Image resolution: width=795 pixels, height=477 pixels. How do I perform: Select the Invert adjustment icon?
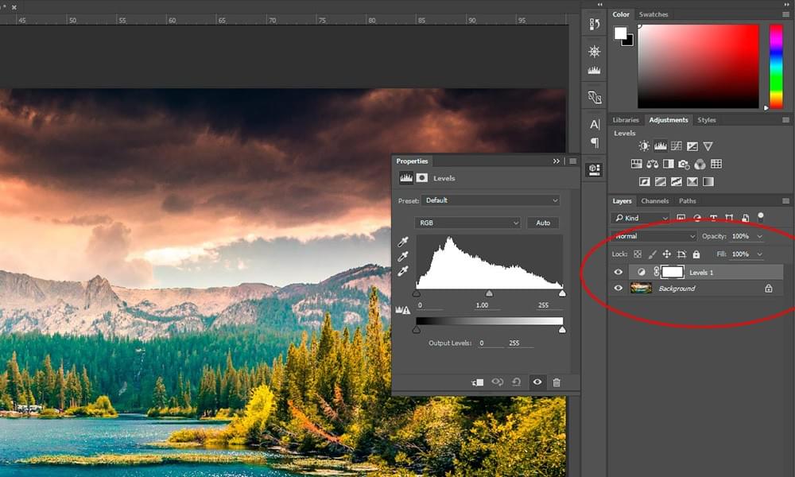644,181
